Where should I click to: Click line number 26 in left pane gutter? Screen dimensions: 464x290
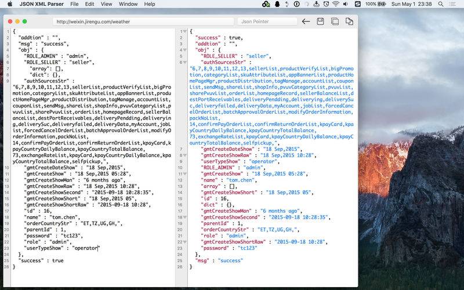click(x=6, y=267)
